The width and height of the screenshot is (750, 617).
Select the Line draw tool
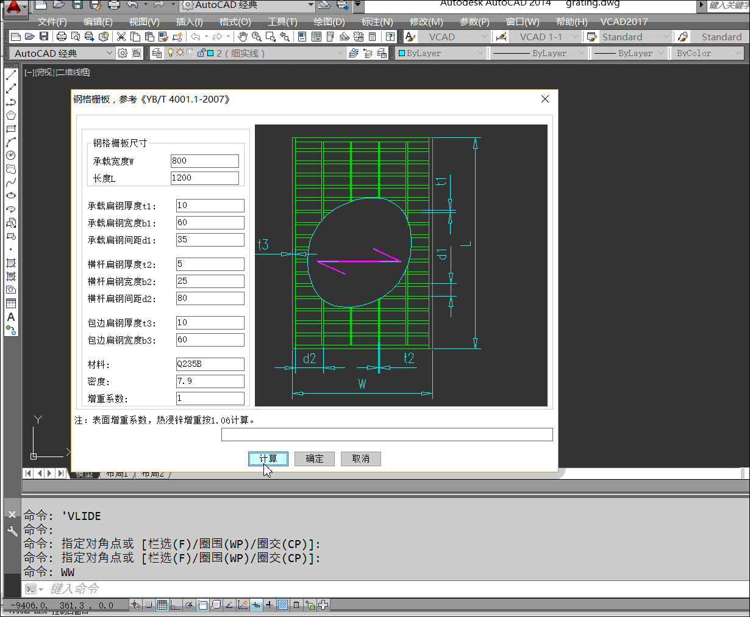10,76
